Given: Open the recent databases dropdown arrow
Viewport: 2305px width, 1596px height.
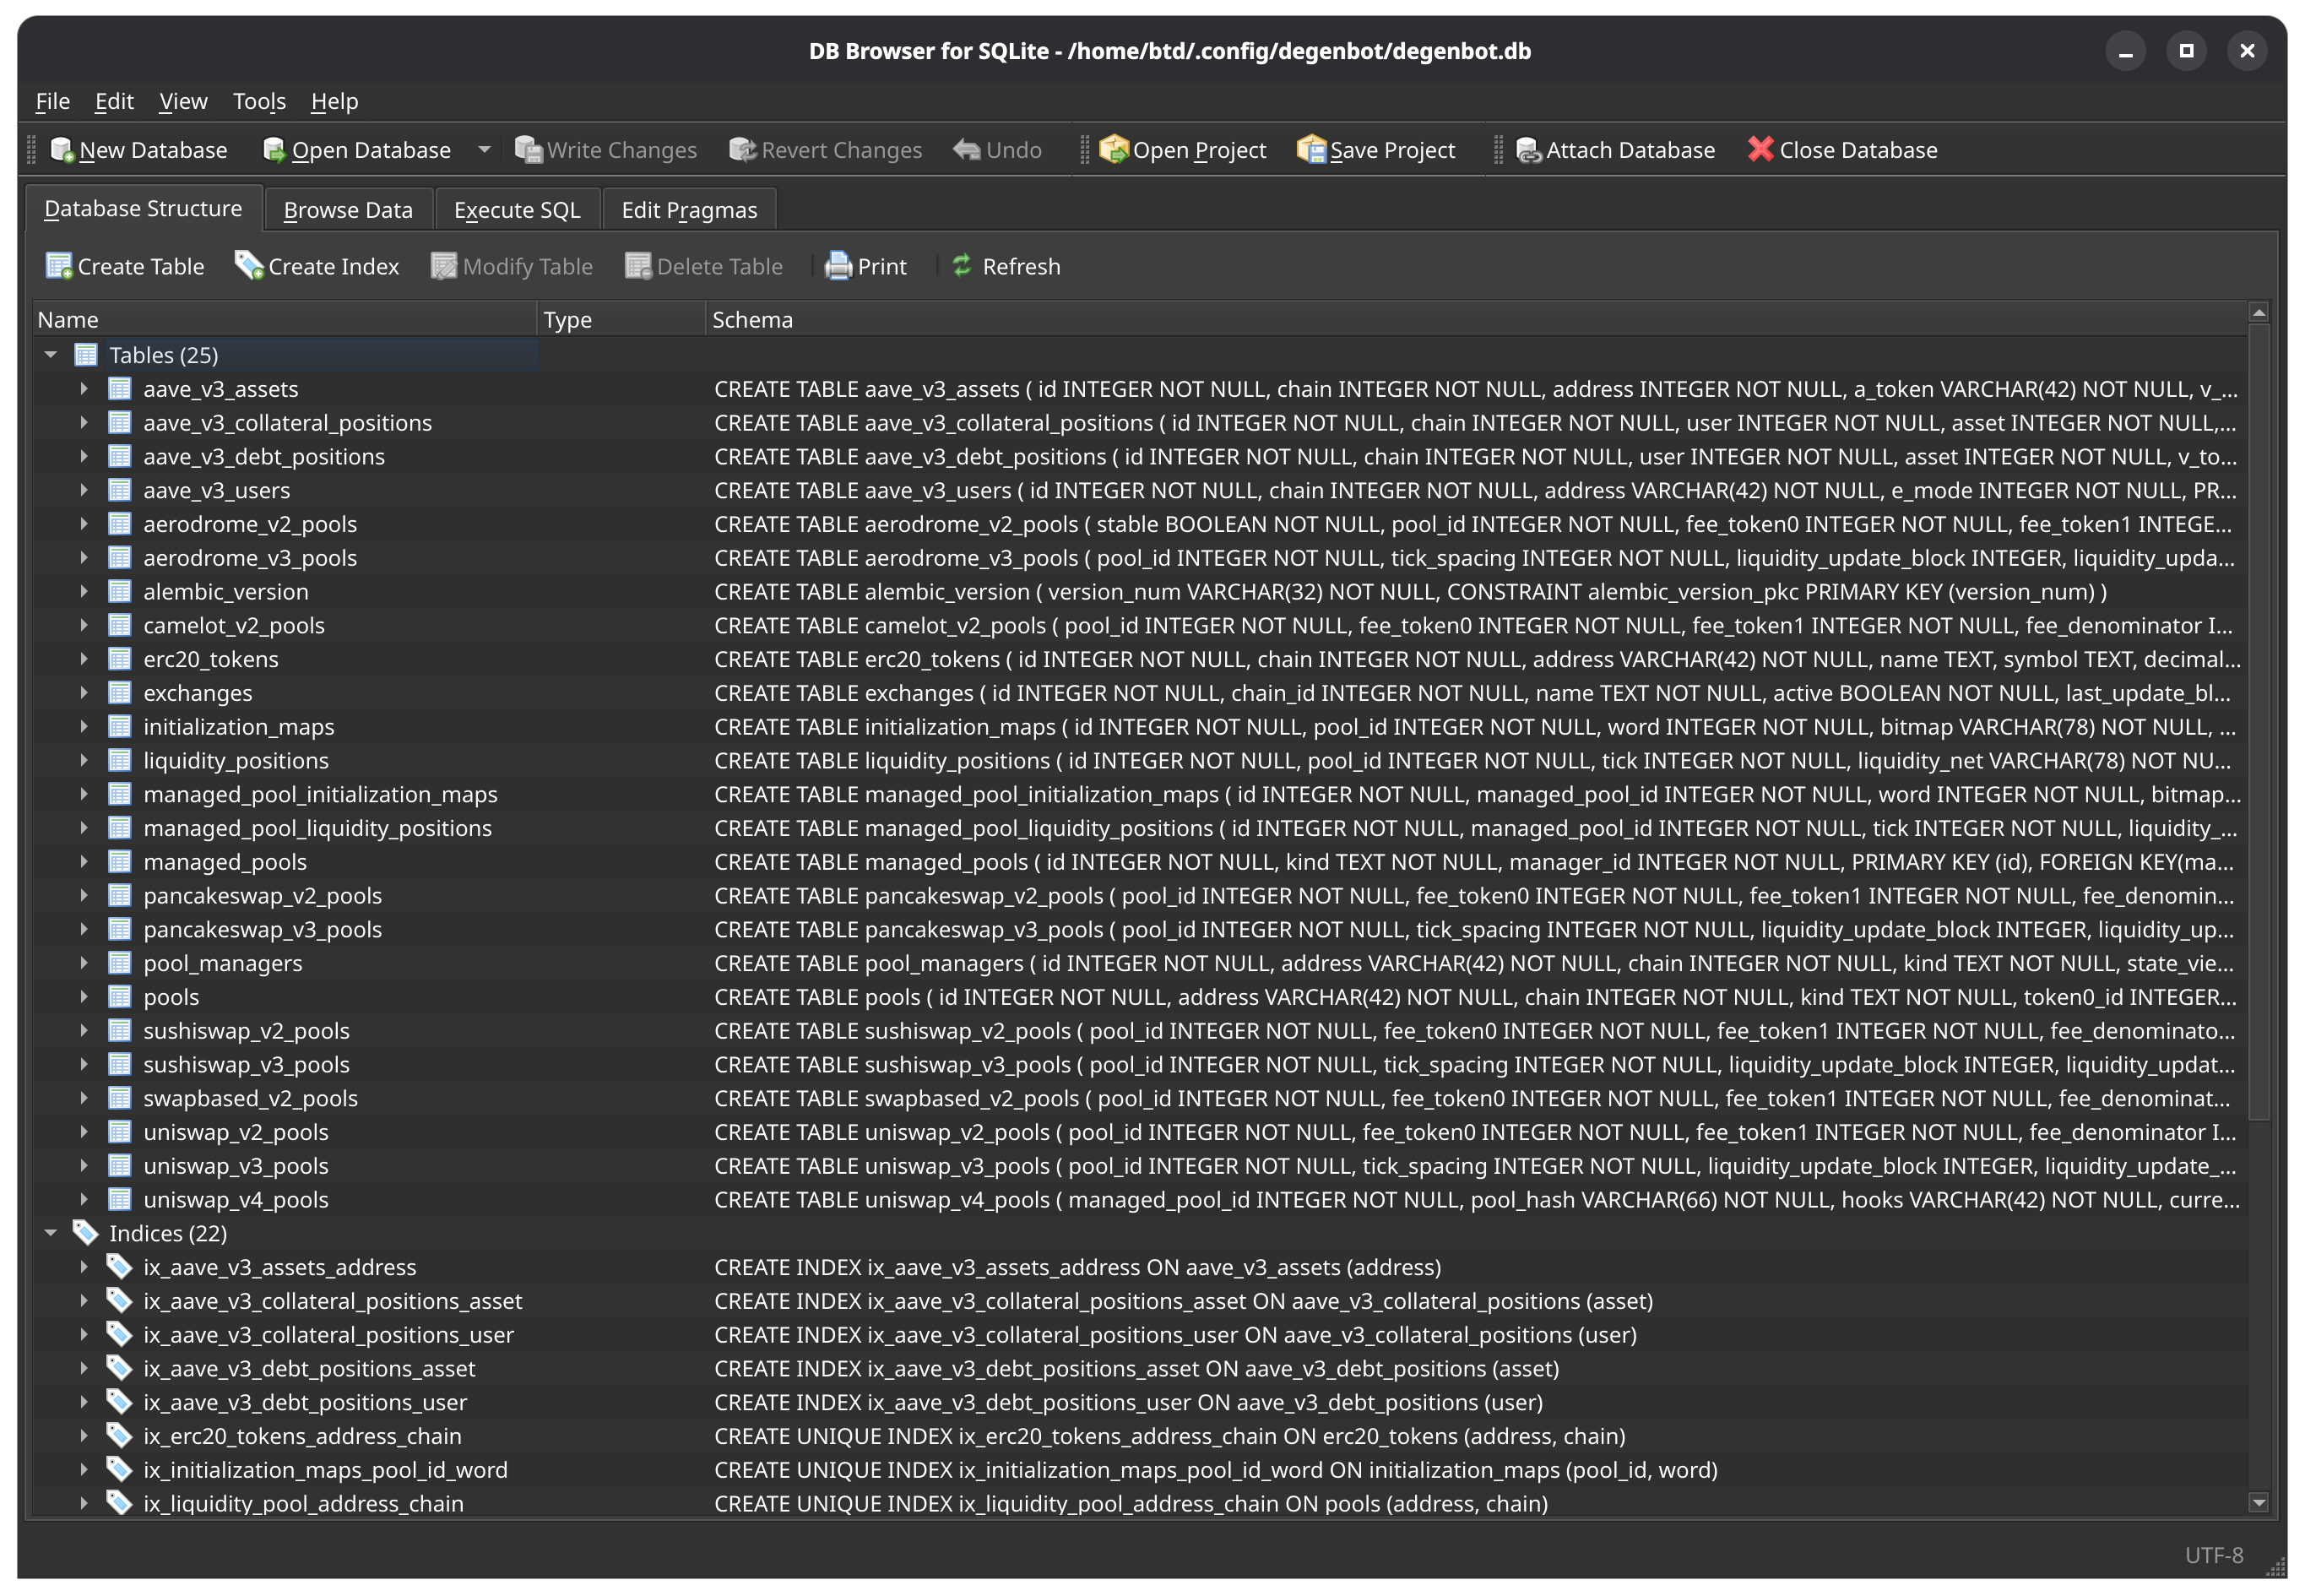Looking at the screenshot, I should 484,150.
